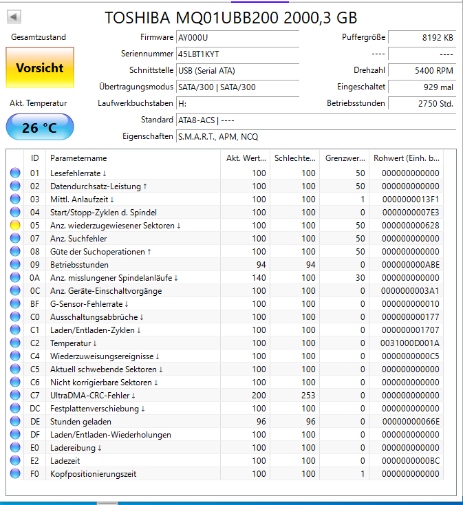Sort by the Parametername column header
Screen dimensions: 463x505
click(133, 158)
